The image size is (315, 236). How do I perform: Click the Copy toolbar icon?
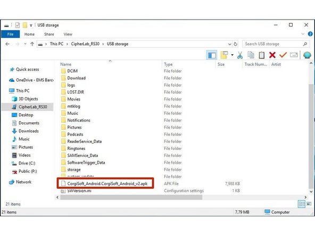(x=251, y=55)
